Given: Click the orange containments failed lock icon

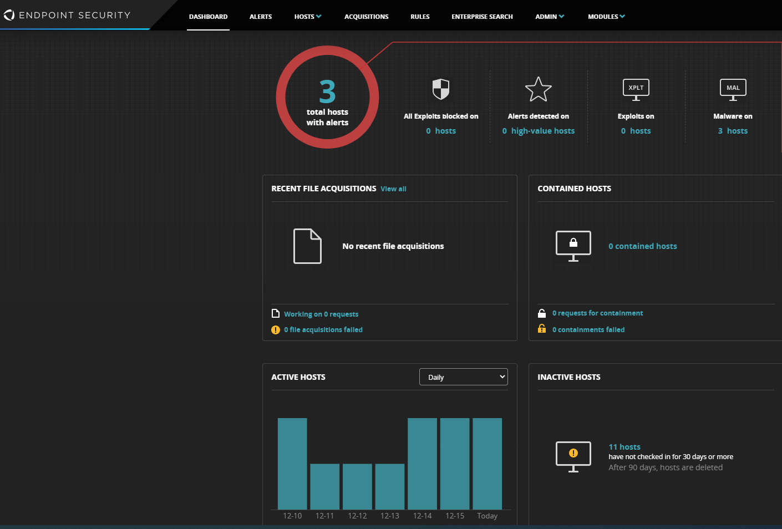Looking at the screenshot, I should point(542,329).
